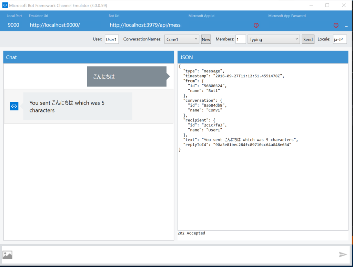
Task: Click the Microsoft App Id warning icon
Action: (x=256, y=25)
